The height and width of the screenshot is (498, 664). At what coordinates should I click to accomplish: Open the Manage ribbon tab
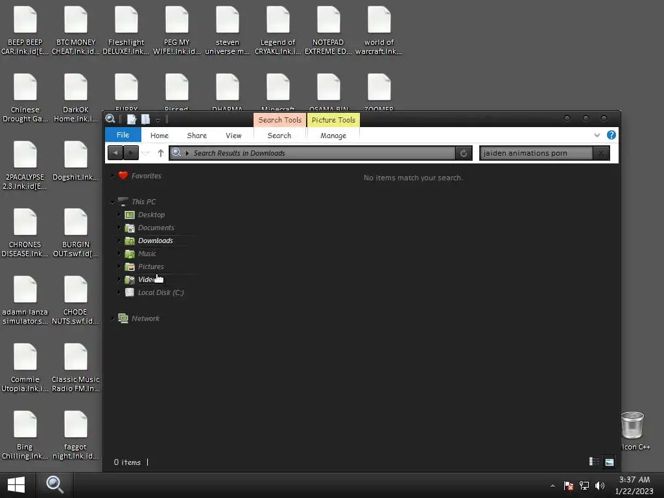coord(333,136)
